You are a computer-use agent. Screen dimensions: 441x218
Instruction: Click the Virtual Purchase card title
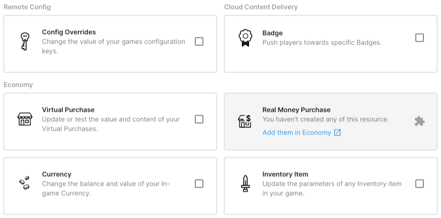pyautogui.click(x=68, y=110)
